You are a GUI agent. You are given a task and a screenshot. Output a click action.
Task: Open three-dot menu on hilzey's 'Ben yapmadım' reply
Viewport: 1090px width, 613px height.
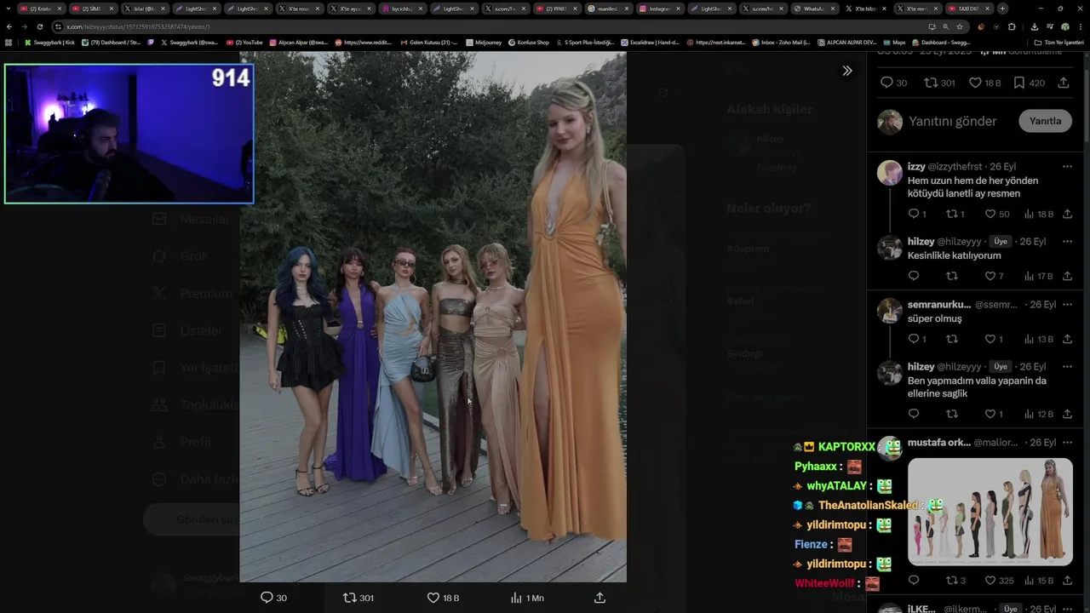coord(1067,367)
